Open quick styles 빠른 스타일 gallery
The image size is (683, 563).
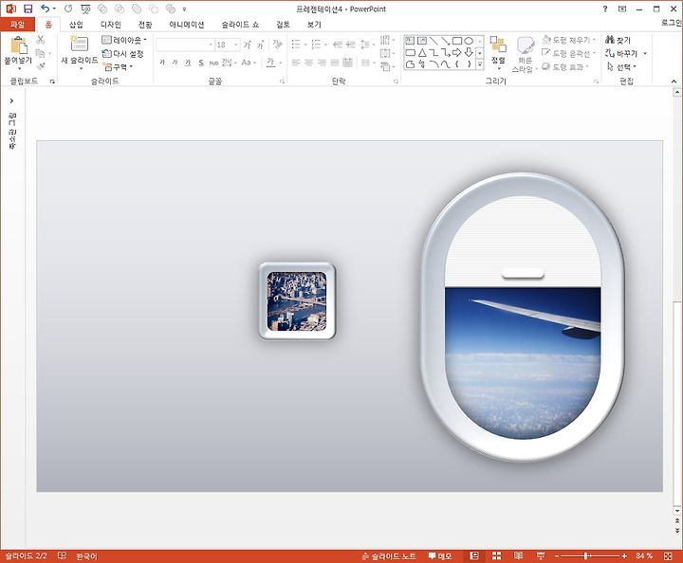(x=526, y=54)
